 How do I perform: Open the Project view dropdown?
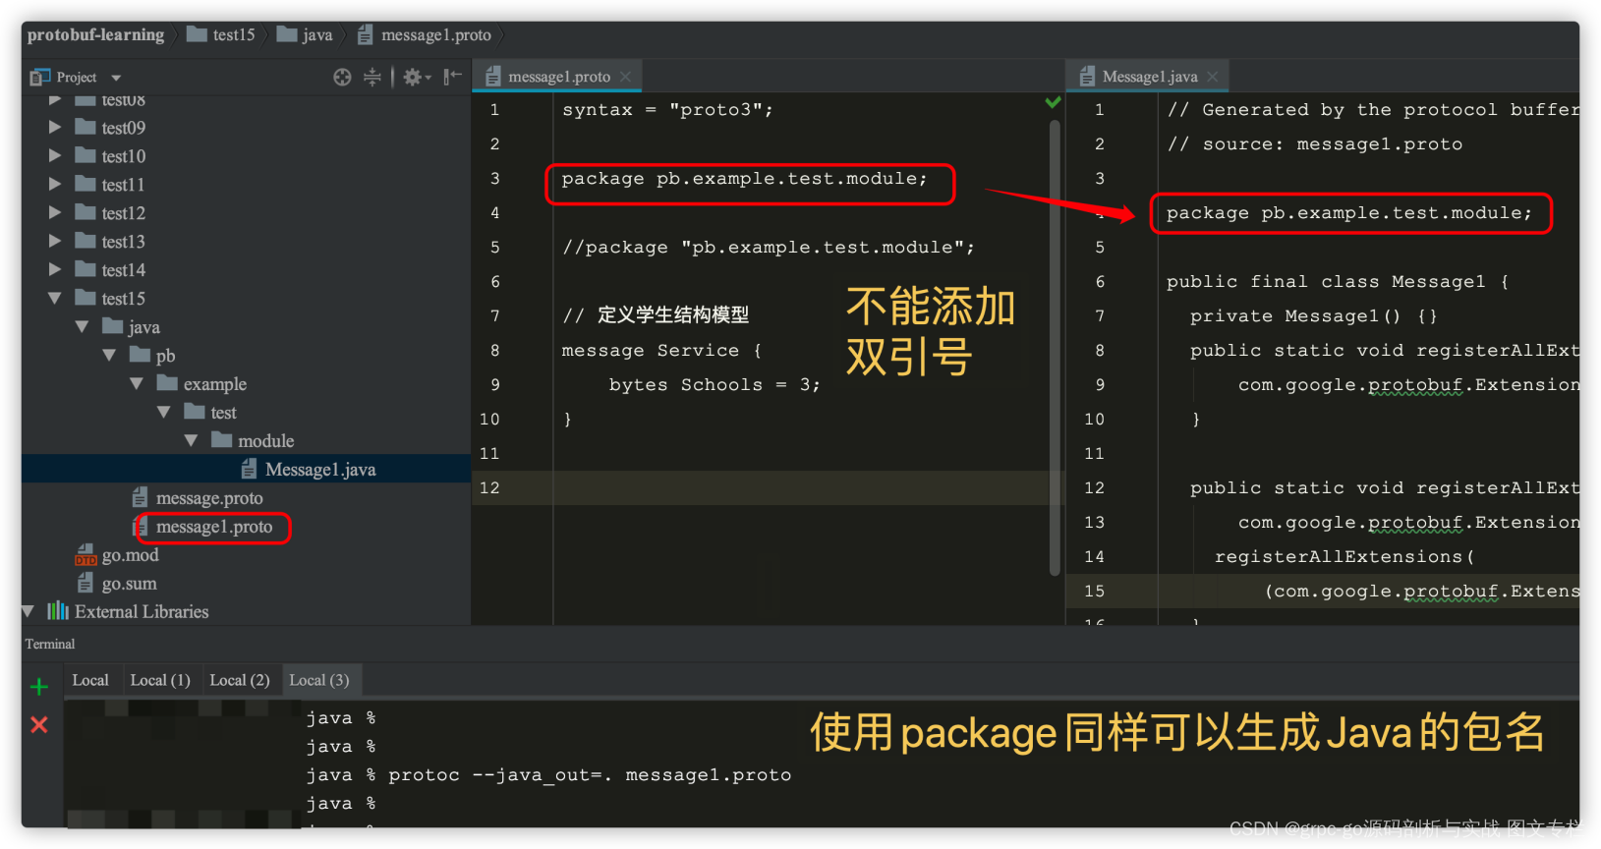coord(116,78)
